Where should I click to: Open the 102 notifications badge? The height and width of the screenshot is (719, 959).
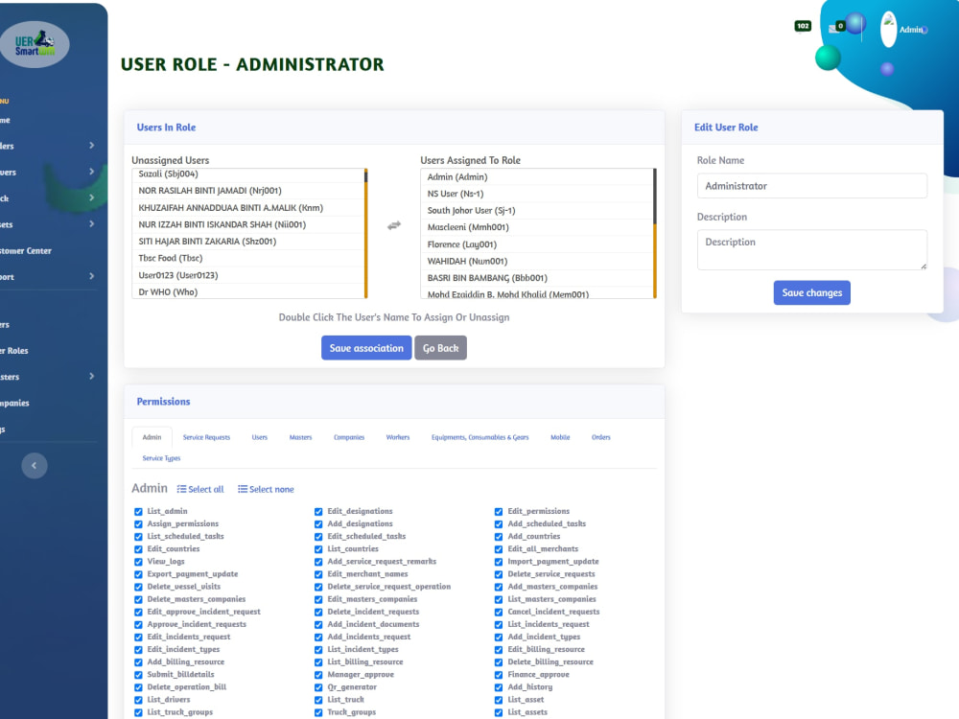point(803,26)
